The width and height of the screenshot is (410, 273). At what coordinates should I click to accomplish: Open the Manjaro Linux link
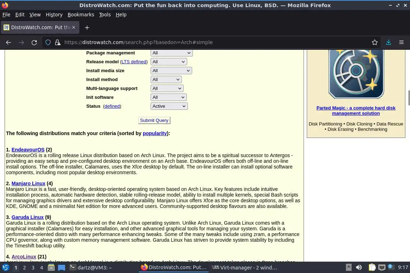point(28,183)
